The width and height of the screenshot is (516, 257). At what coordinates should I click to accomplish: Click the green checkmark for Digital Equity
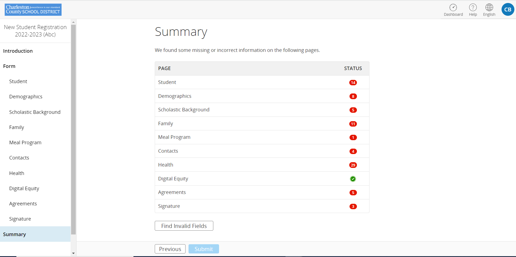pyautogui.click(x=353, y=179)
